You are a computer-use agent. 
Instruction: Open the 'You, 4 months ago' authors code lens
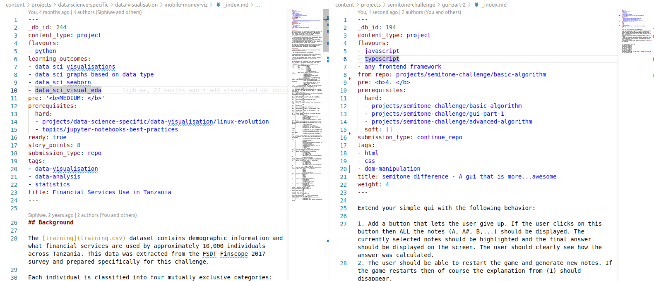pos(85,12)
